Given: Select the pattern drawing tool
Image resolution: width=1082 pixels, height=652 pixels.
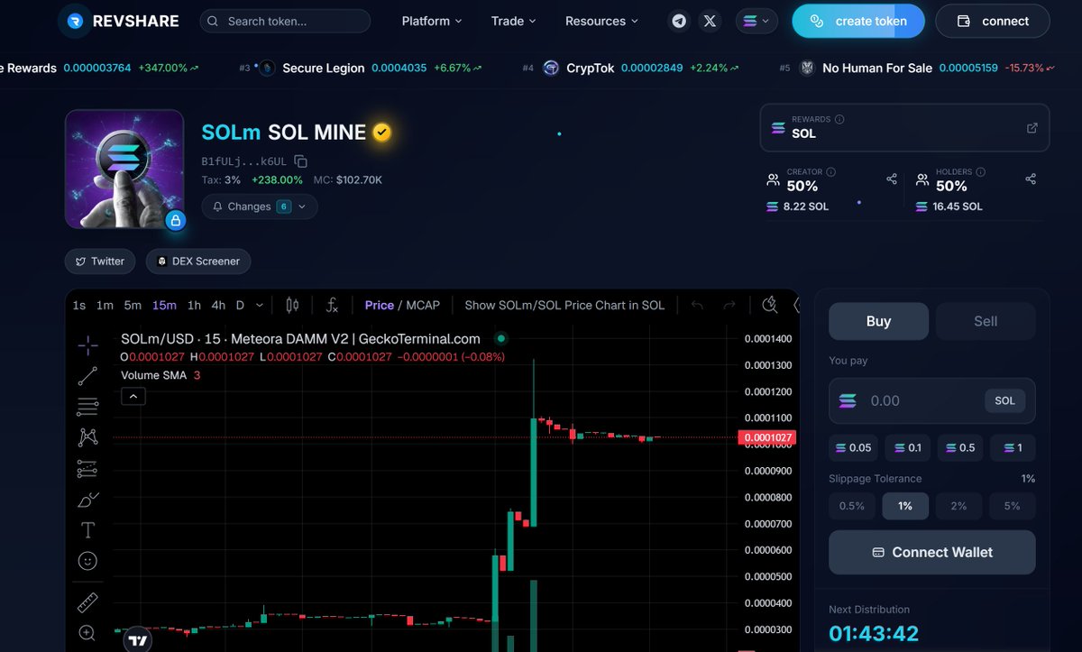Looking at the screenshot, I should point(87,437).
